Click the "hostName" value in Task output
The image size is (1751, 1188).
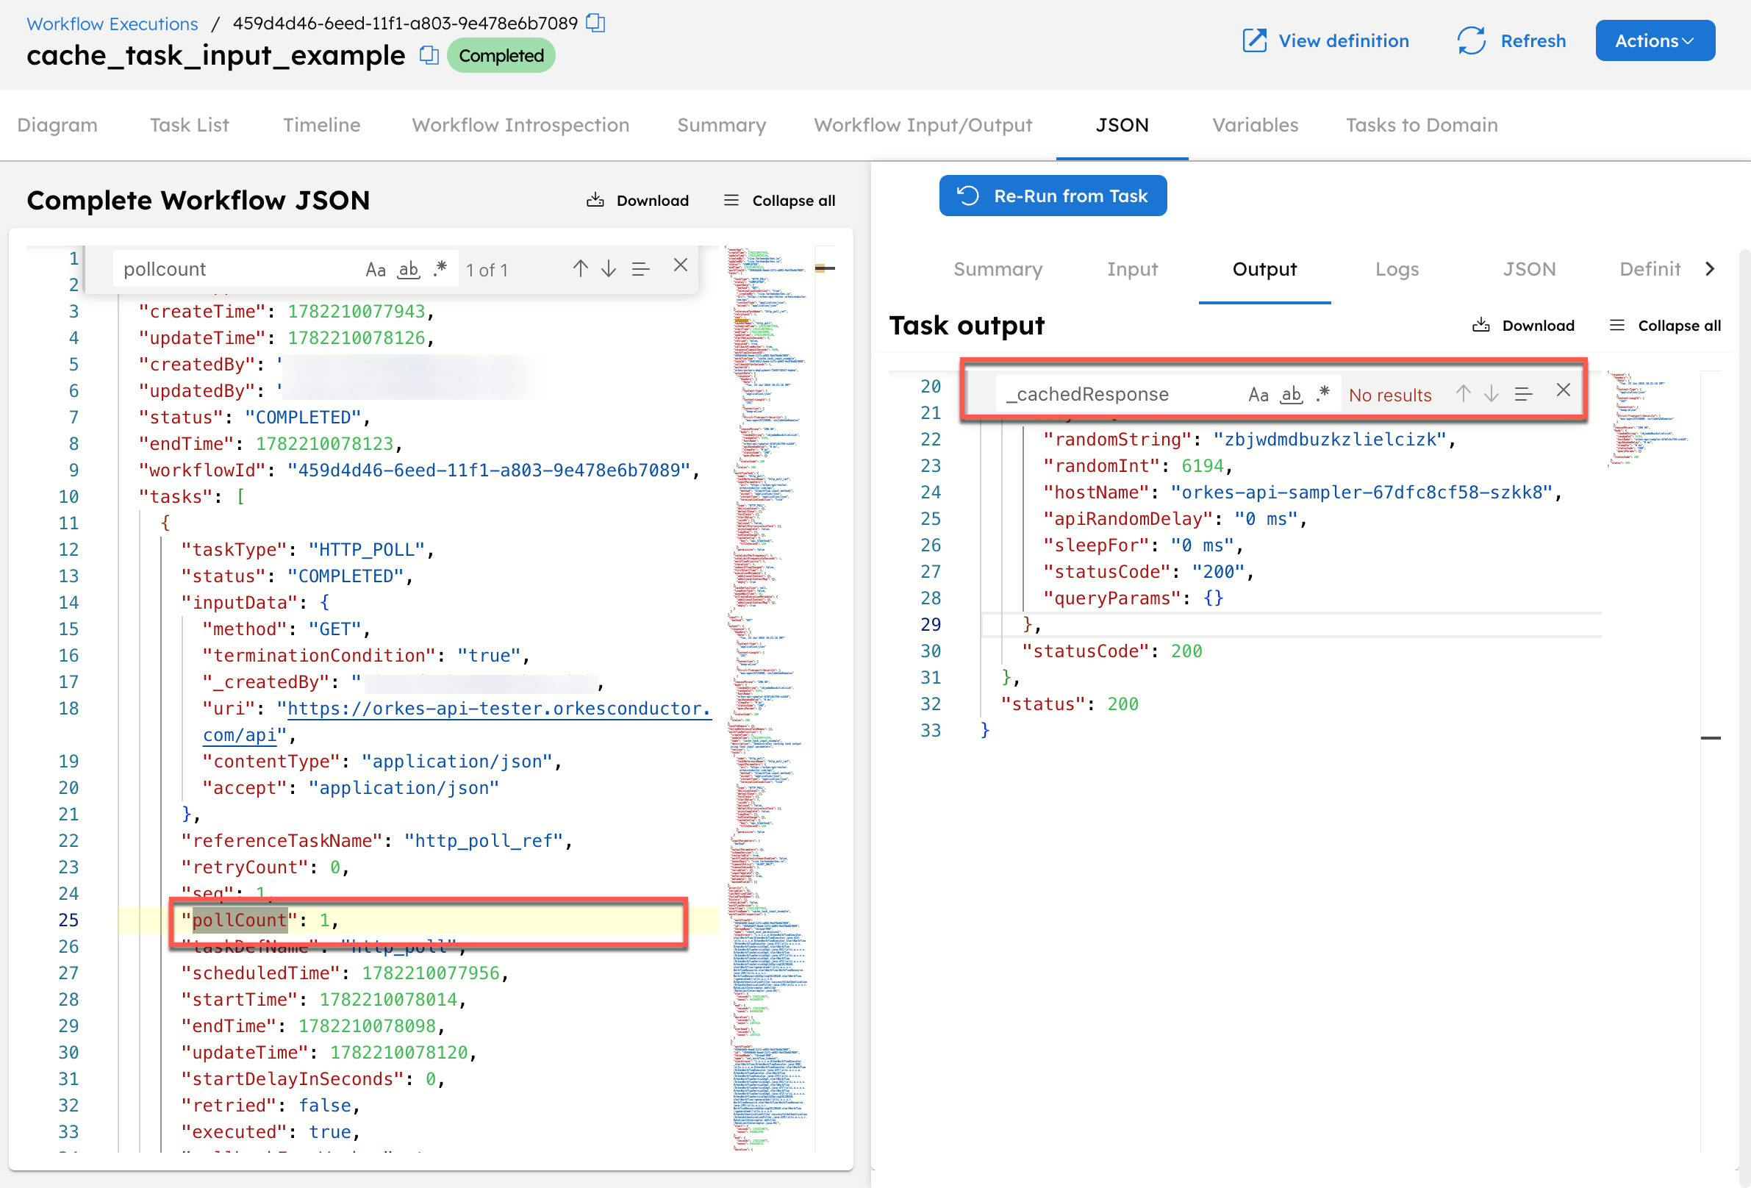click(x=1361, y=493)
